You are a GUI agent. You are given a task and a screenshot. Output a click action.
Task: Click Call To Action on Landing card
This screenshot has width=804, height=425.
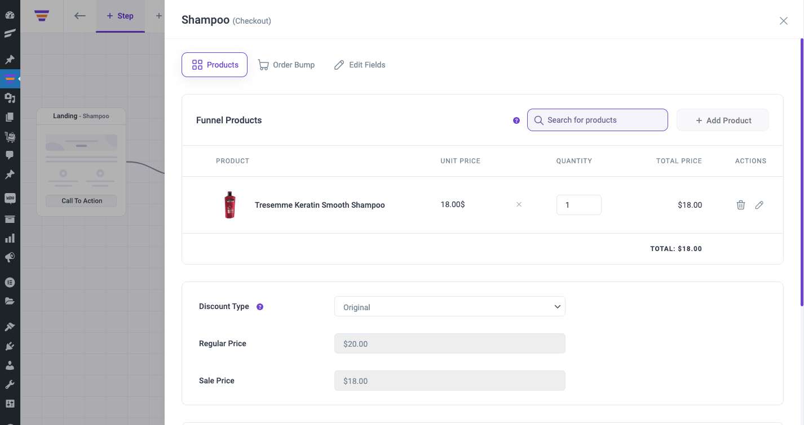pyautogui.click(x=82, y=201)
